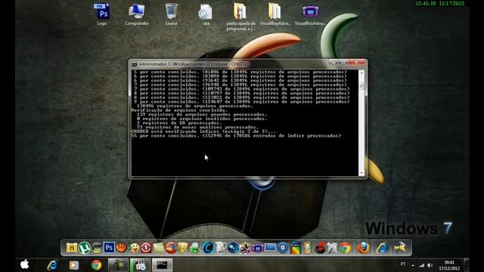This screenshot has height=272, width=484.
Task: Click the cmd scrollbar up arrow
Action: [361, 73]
